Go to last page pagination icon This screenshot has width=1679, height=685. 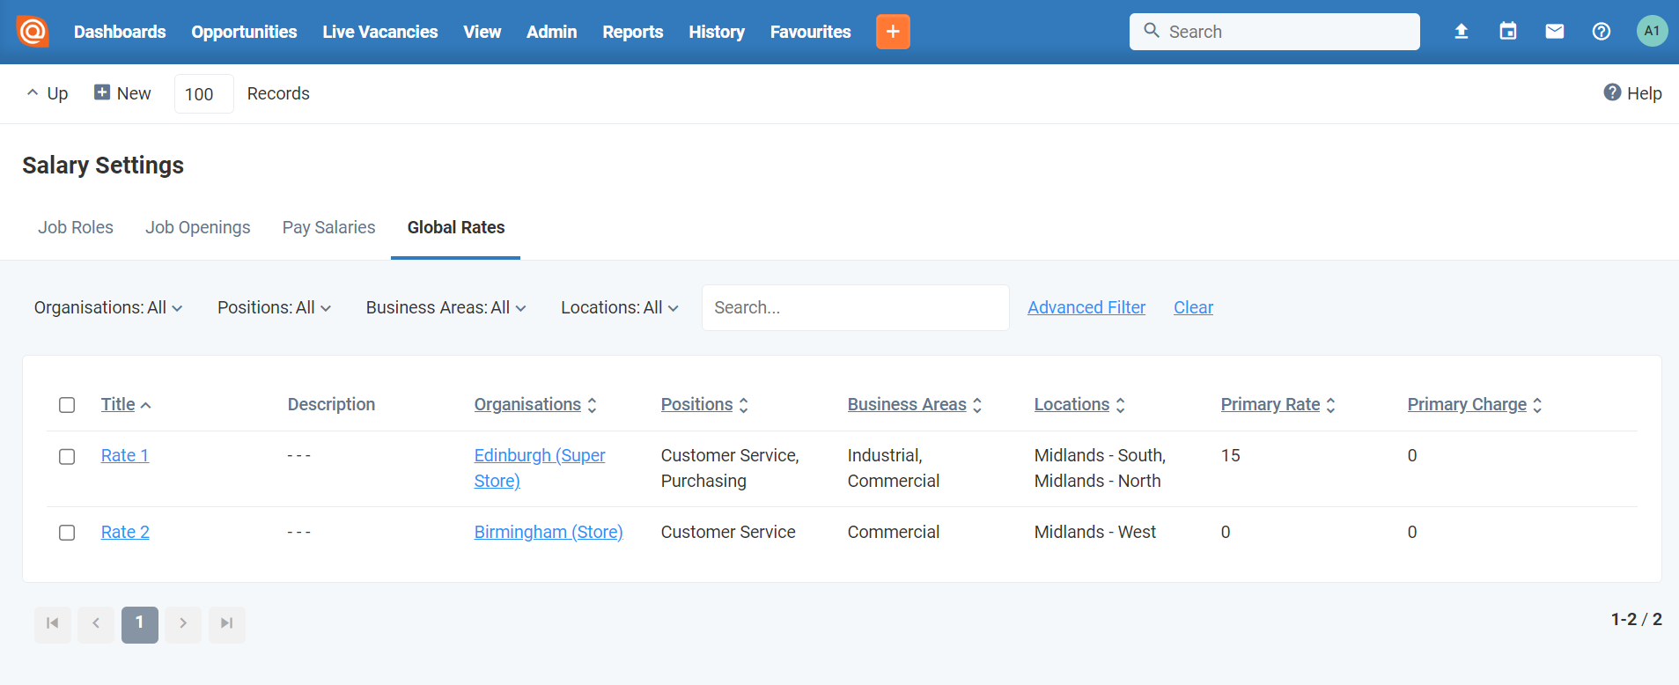point(227,623)
